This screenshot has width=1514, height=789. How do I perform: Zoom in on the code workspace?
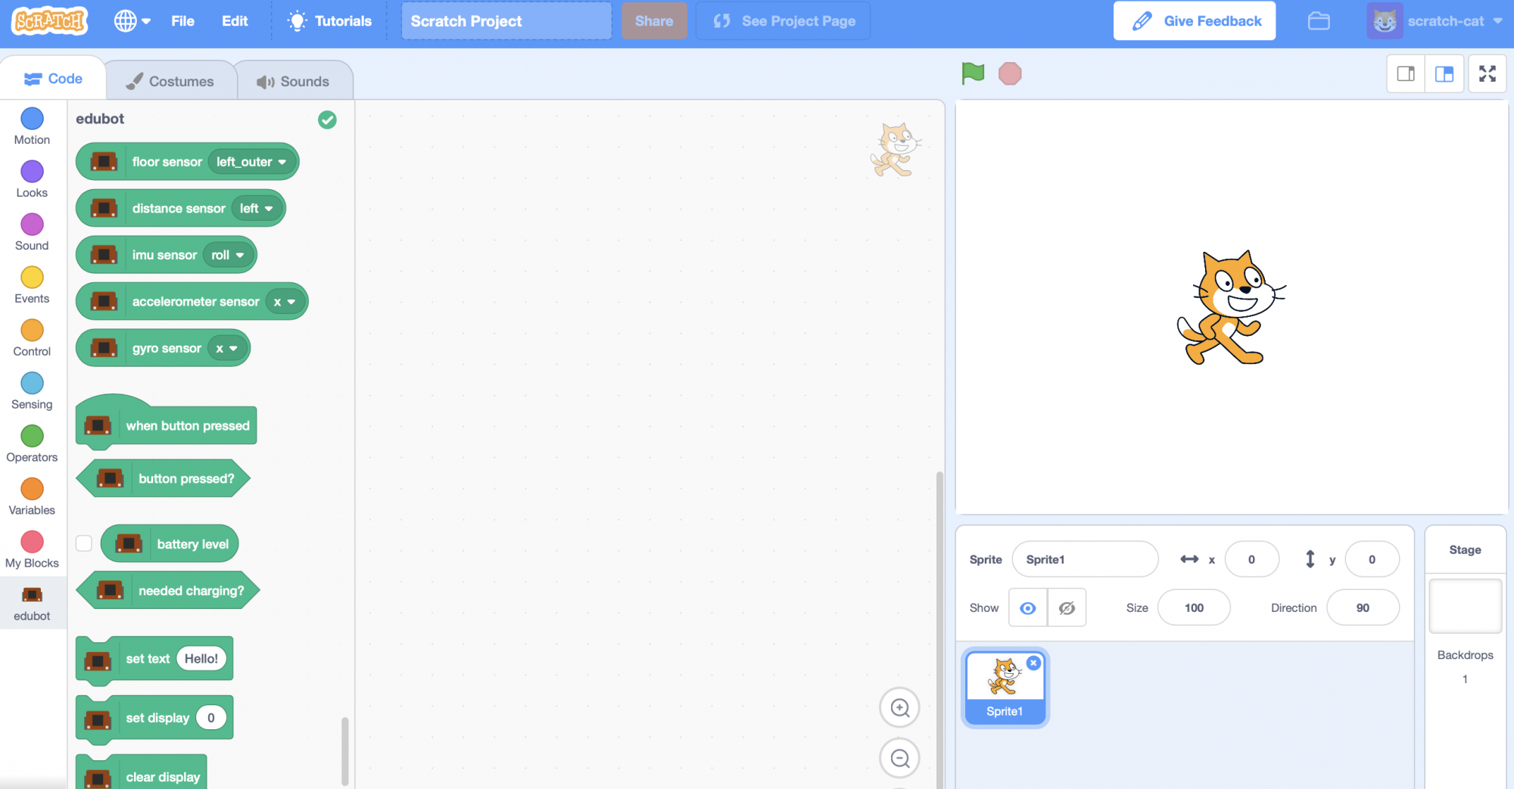[899, 707]
